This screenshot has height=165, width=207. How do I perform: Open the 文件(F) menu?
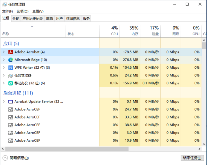pyautogui.click(x=7, y=11)
